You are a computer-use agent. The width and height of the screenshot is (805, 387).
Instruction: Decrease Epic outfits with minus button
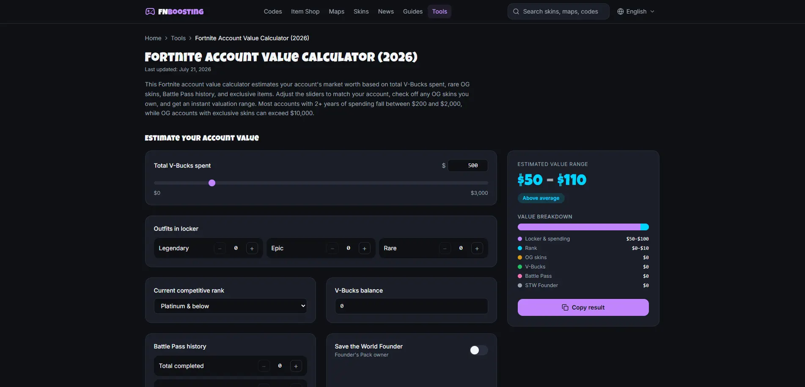point(332,249)
